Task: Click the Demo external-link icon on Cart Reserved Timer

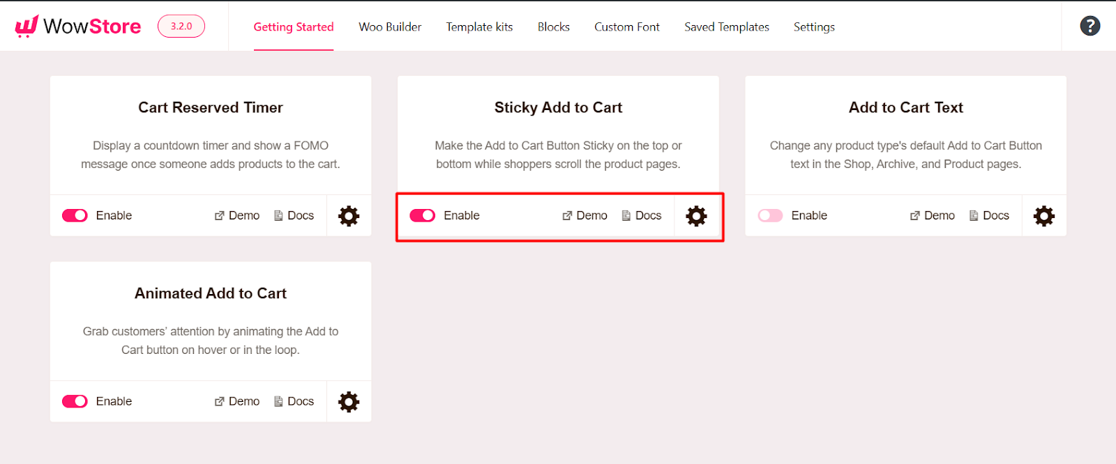Action: coord(218,215)
